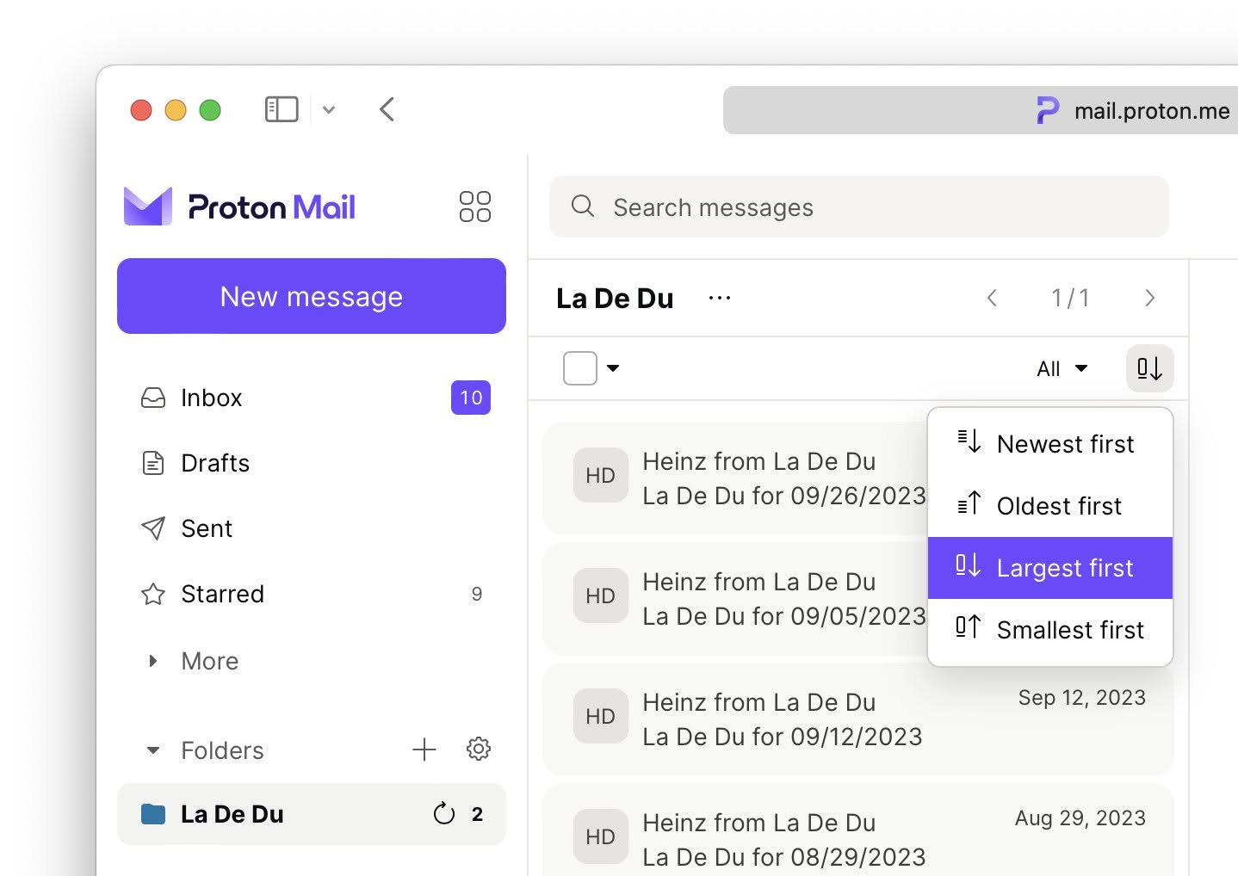Screen dimensions: 1238x876
Task: Click the Inbox unread count badge 10
Action: point(471,398)
